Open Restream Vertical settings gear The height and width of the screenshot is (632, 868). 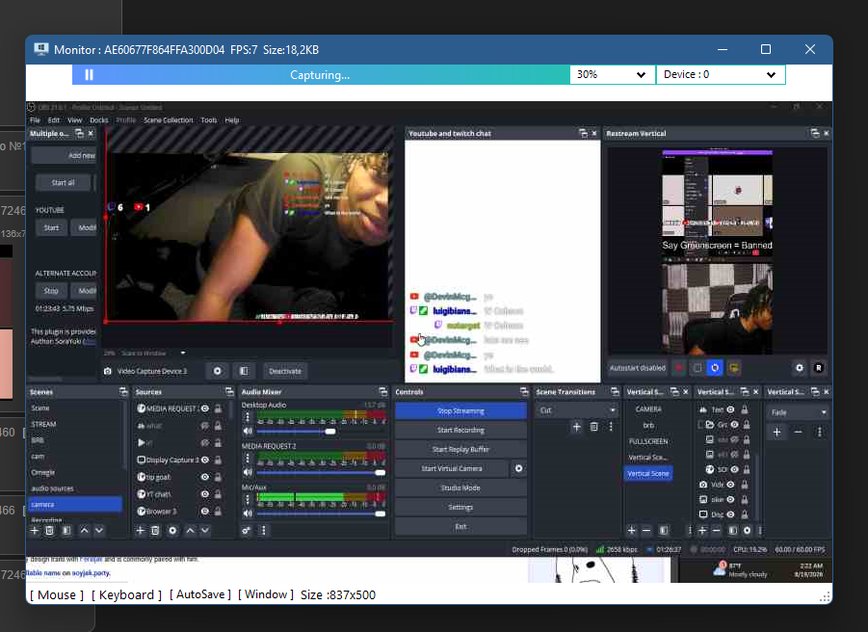coord(800,368)
